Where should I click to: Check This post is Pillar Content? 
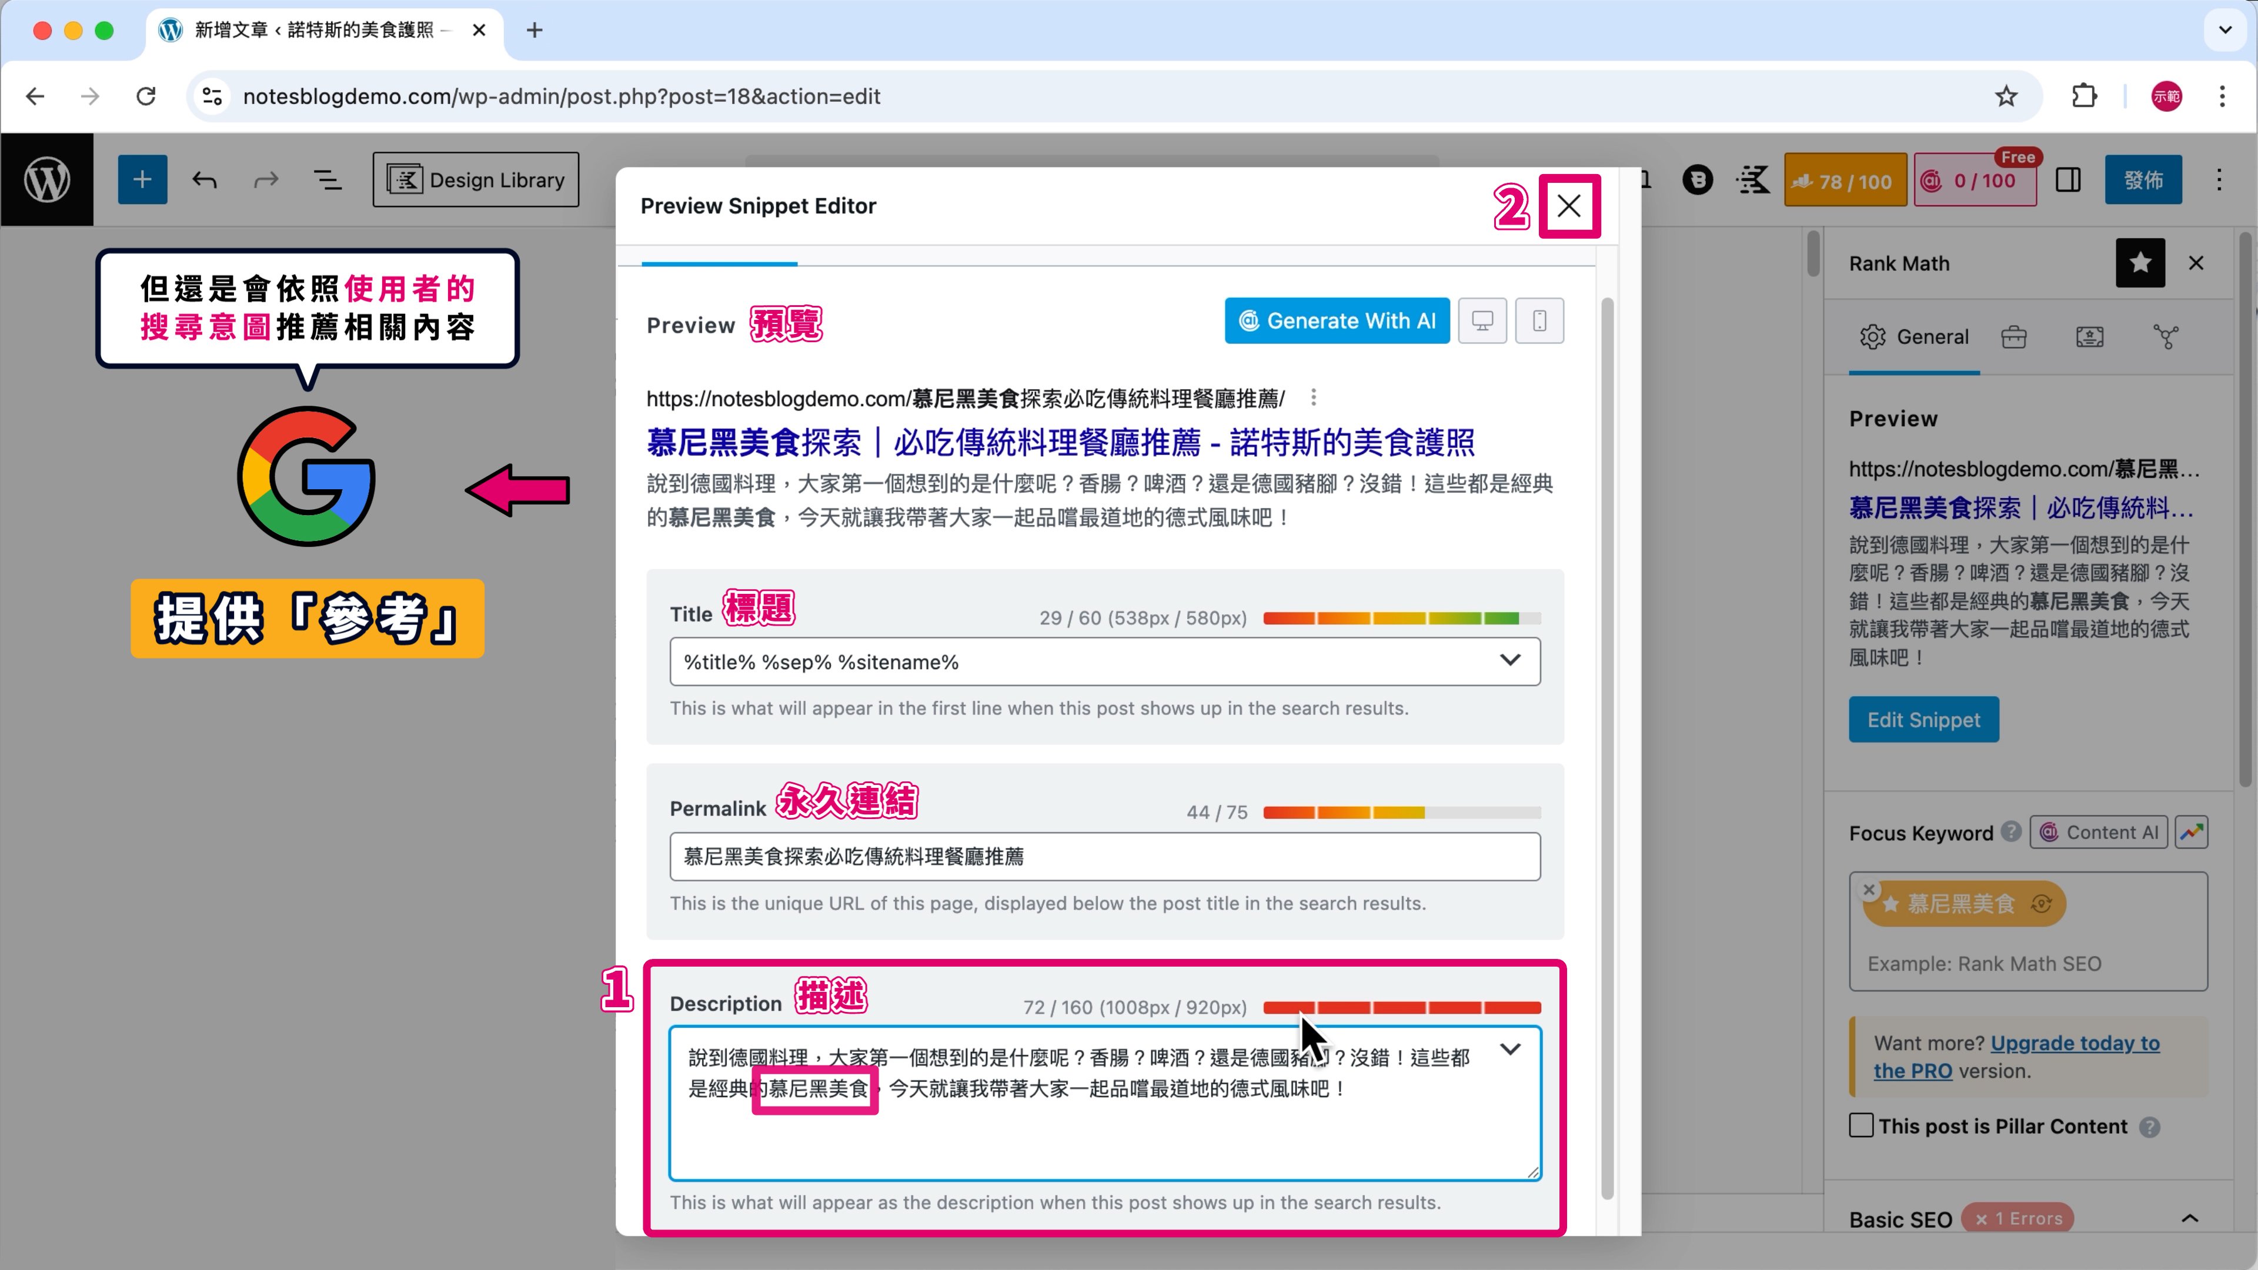click(1861, 1125)
